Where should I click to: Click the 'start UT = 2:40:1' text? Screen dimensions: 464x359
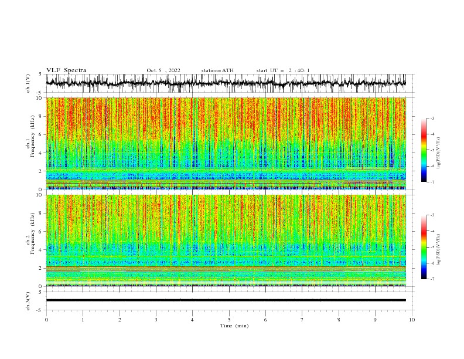(x=283, y=70)
